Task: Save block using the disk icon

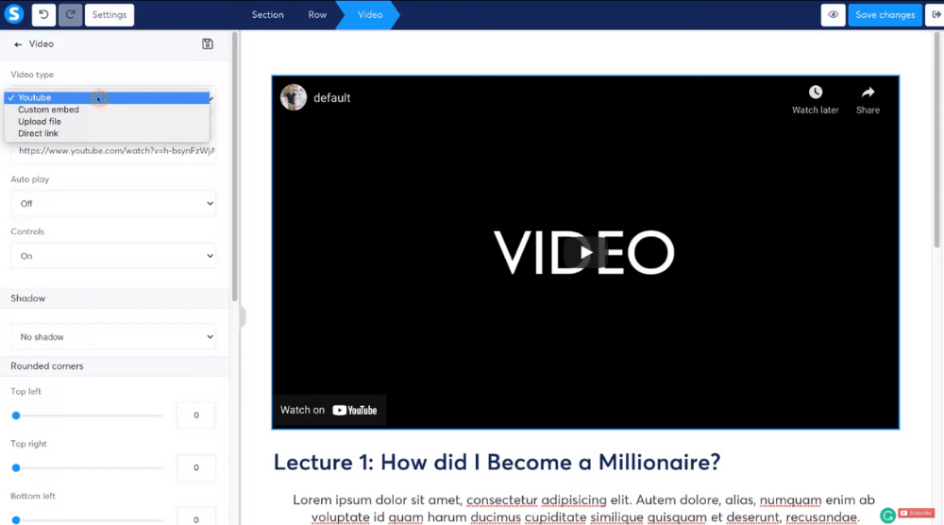Action: tap(207, 44)
